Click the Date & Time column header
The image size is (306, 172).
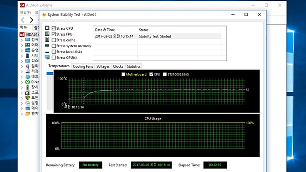point(115,30)
